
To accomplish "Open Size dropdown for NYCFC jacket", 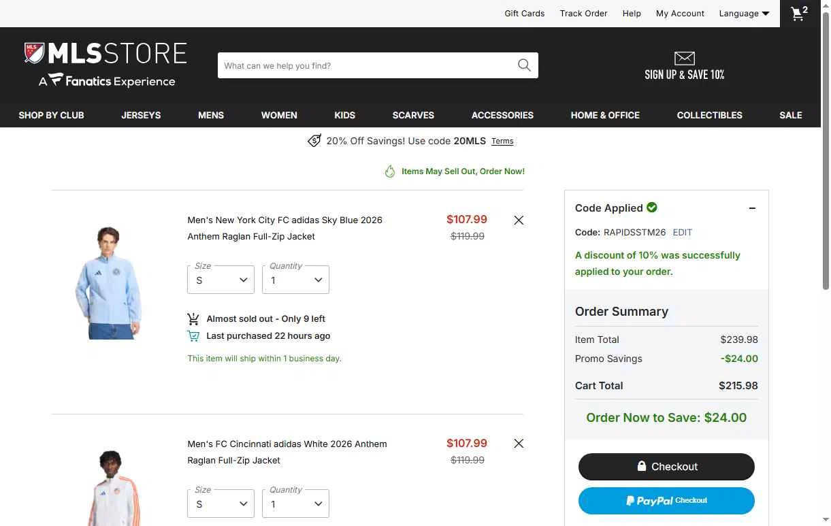I will 221,280.
